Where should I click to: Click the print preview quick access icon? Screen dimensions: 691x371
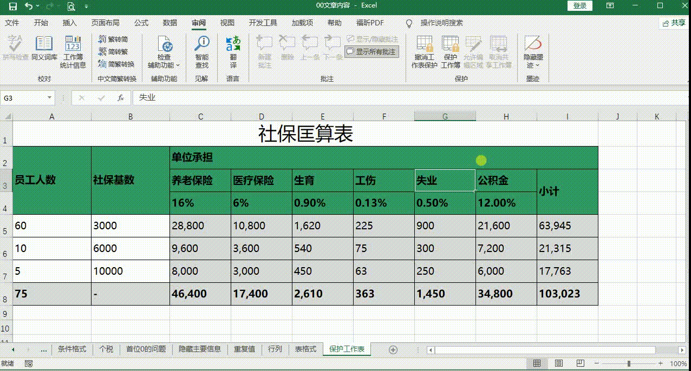coord(71,6)
